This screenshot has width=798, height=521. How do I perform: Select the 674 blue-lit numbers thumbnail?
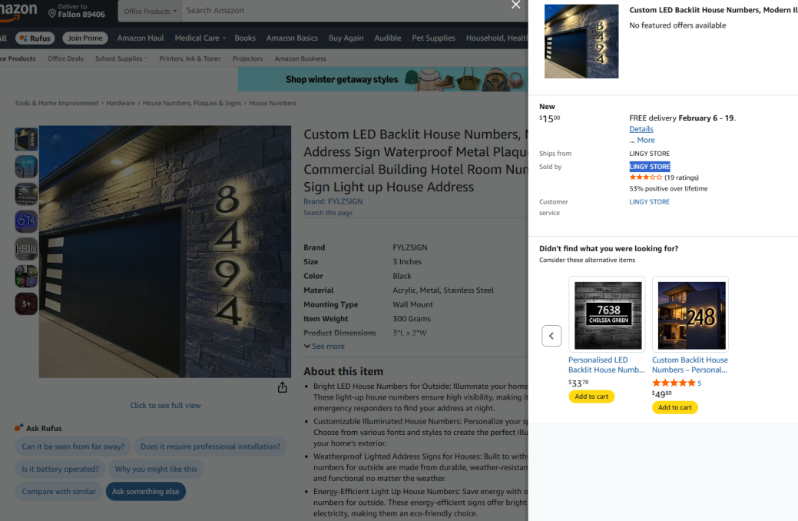coord(26,221)
